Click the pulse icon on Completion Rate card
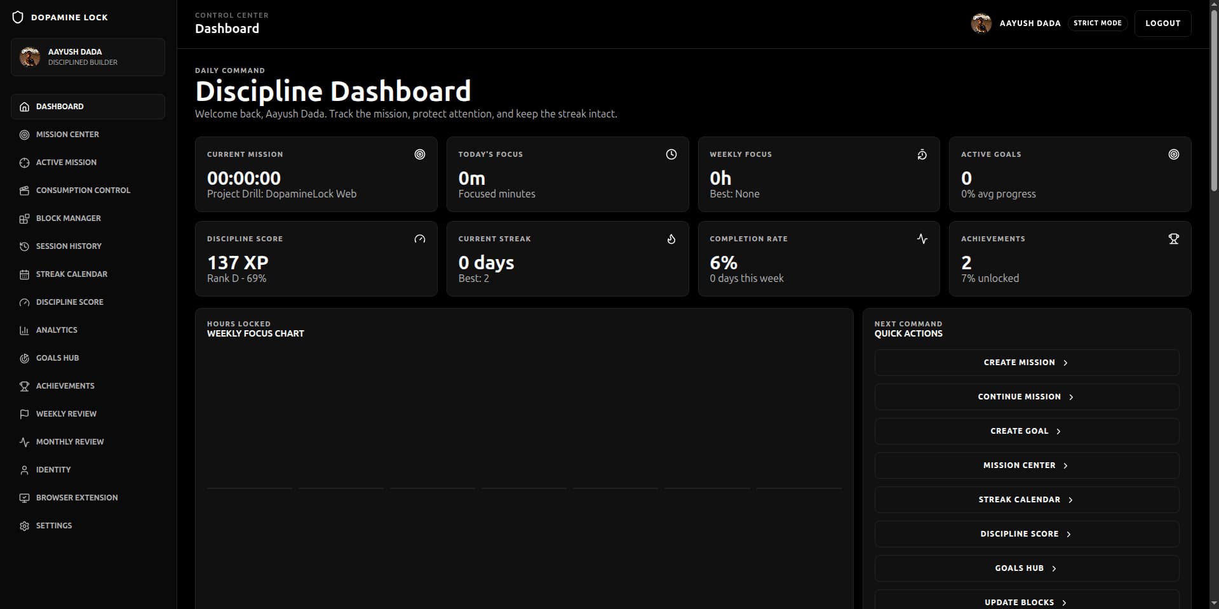1219x609 pixels. click(922, 239)
